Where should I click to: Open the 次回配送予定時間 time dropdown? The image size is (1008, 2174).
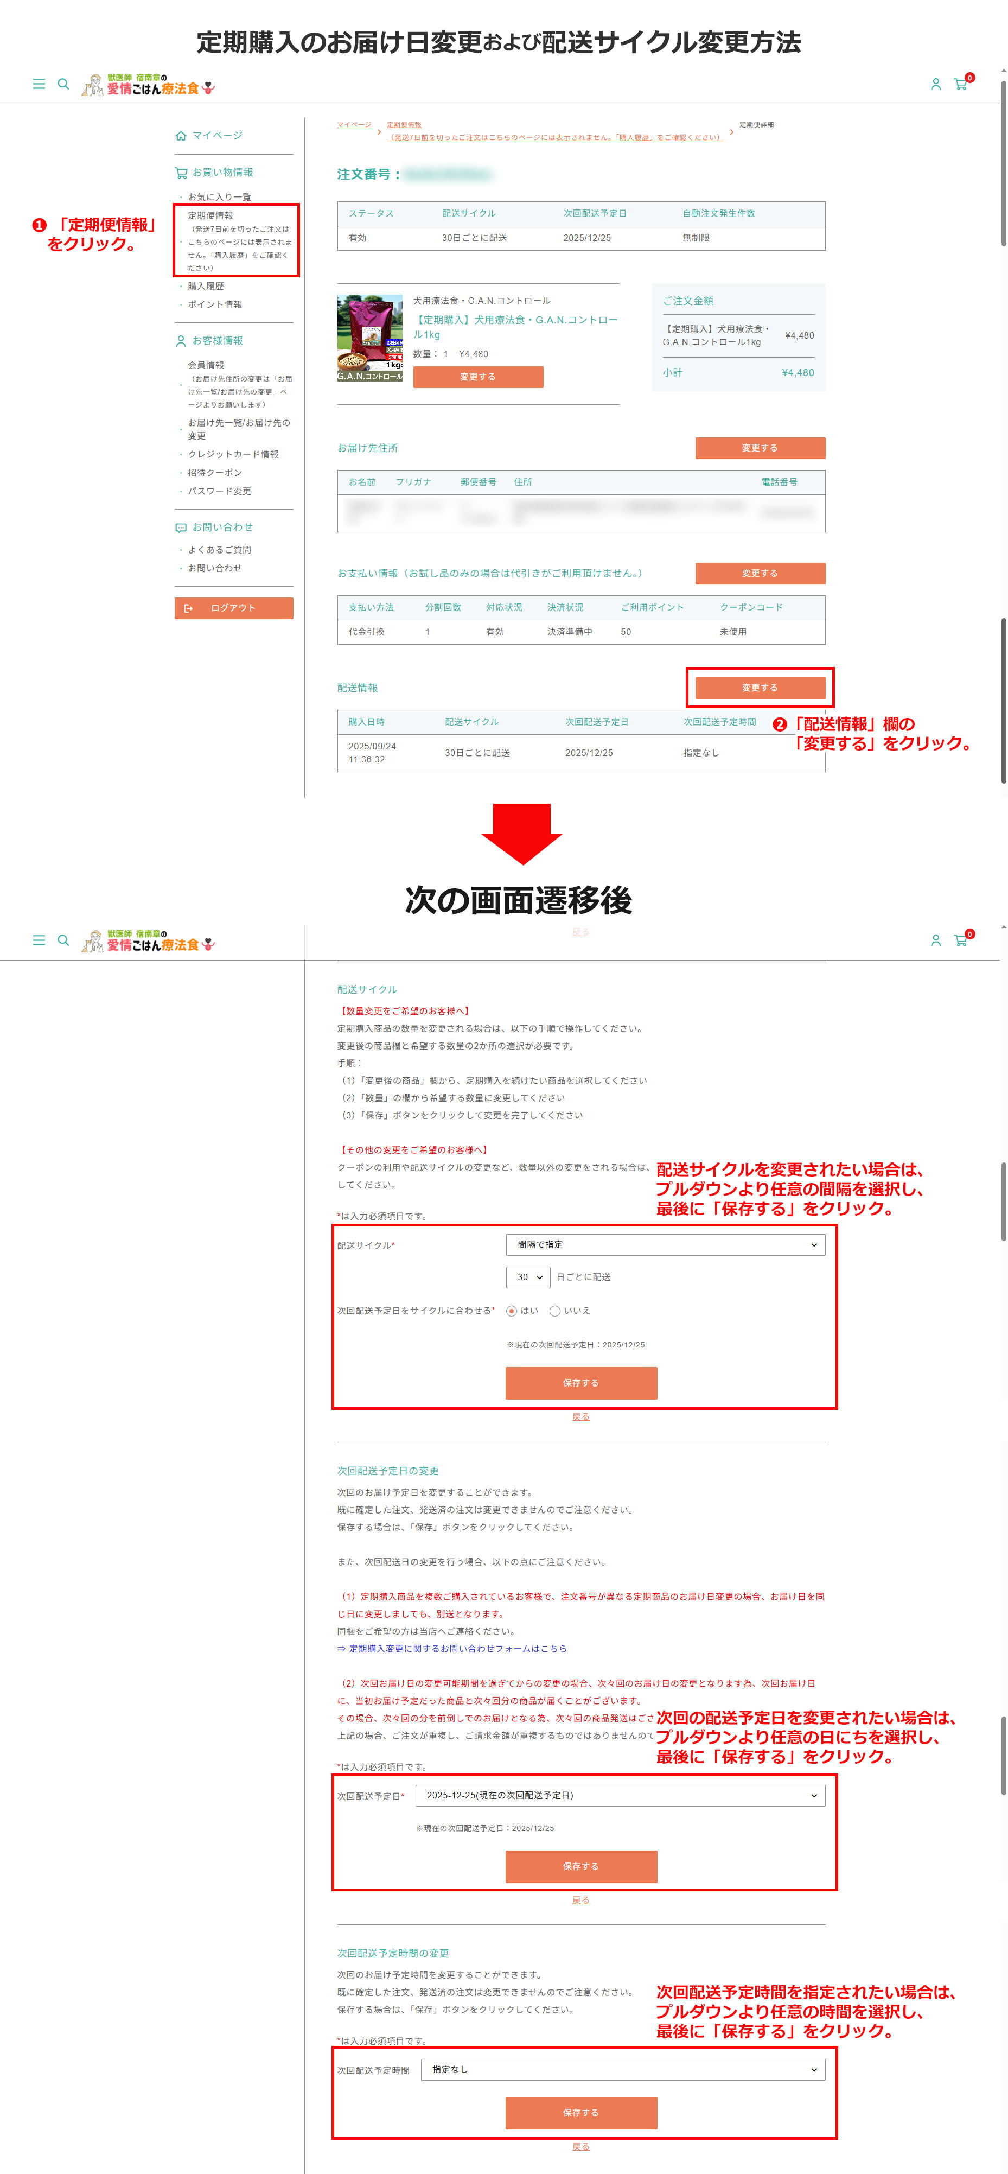click(622, 2069)
